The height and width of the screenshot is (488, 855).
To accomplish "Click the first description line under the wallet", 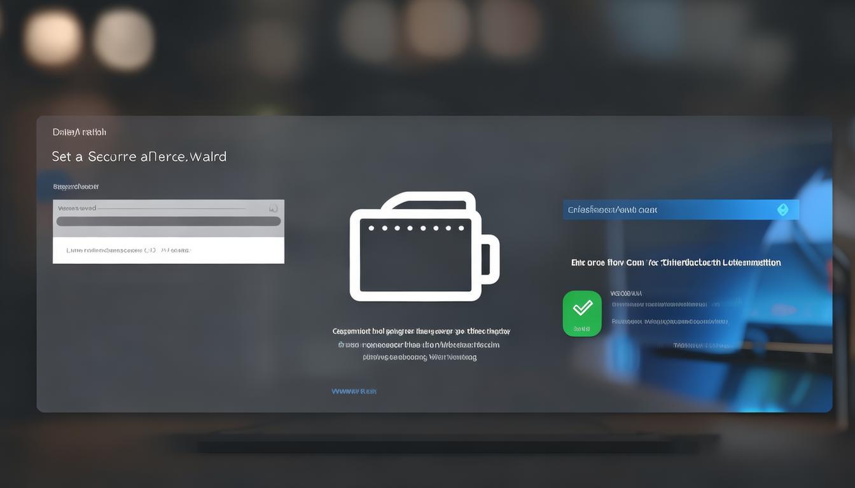I will (421, 331).
